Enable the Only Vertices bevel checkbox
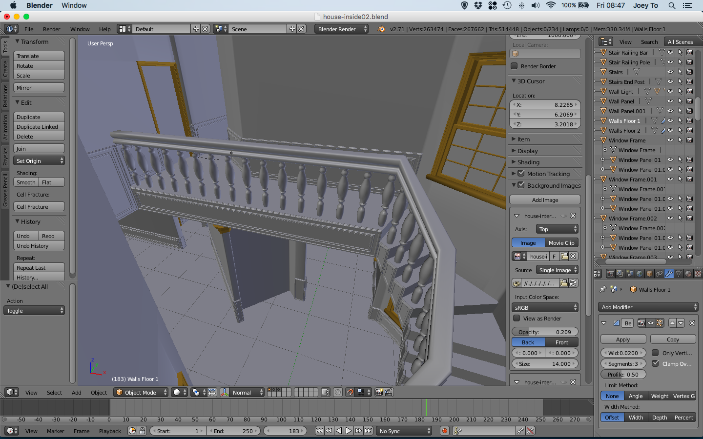Image resolution: width=703 pixels, height=439 pixels. (x=656, y=353)
